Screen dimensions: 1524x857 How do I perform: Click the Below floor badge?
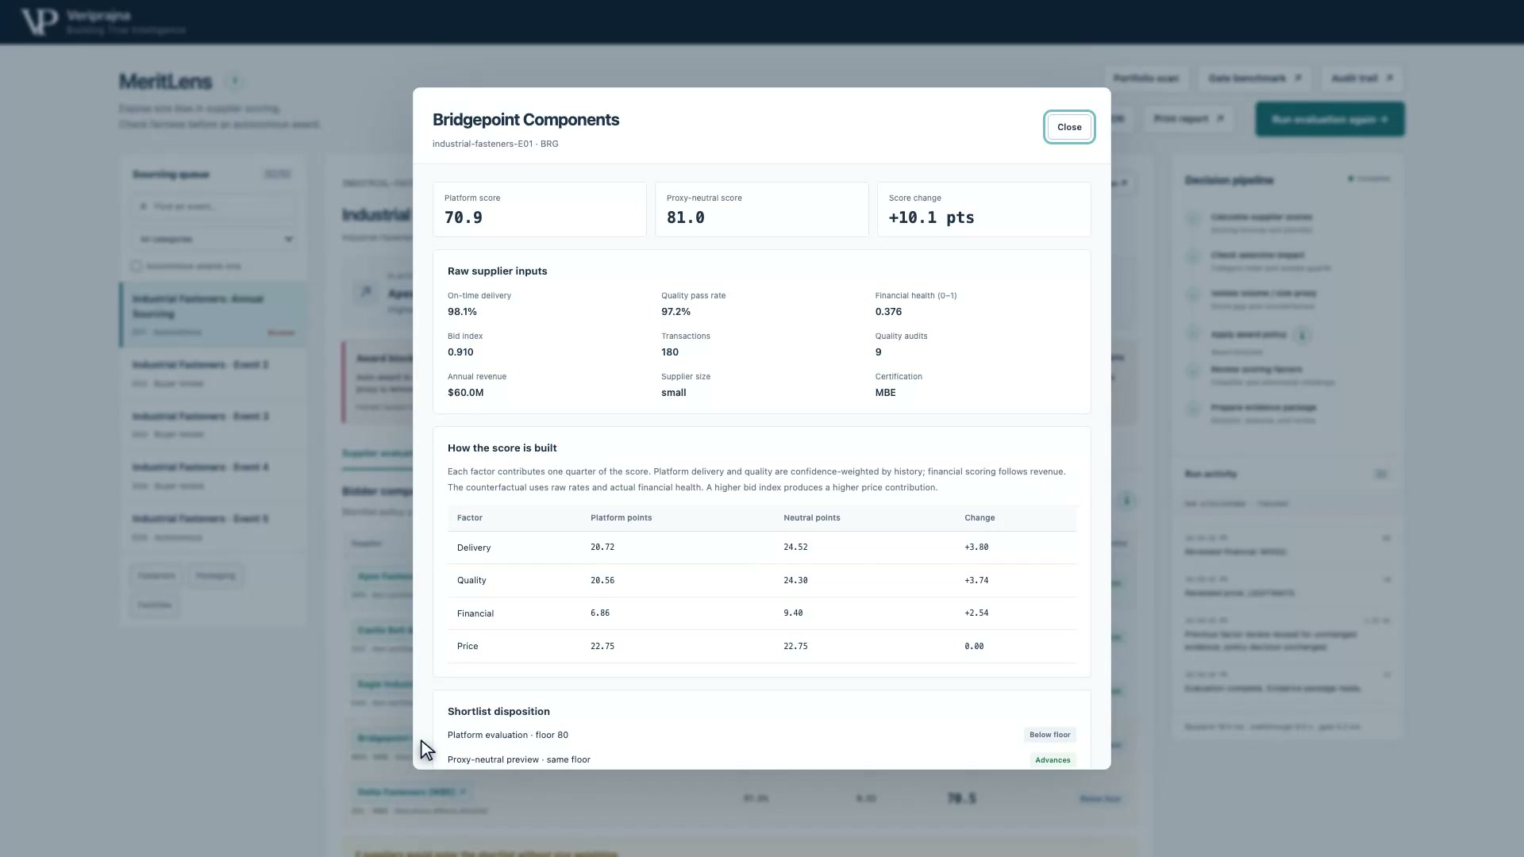coord(1050,735)
